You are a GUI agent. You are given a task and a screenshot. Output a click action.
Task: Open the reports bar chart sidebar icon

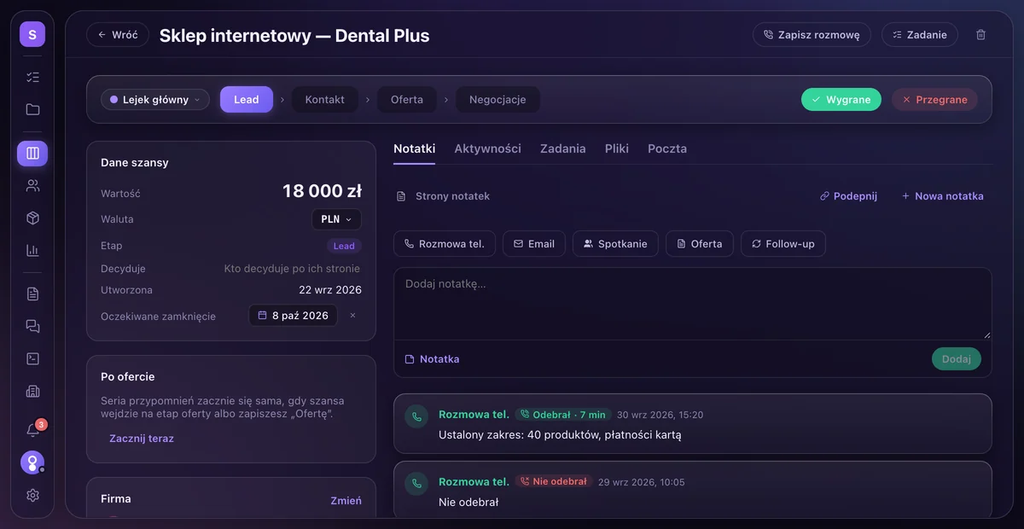point(32,250)
